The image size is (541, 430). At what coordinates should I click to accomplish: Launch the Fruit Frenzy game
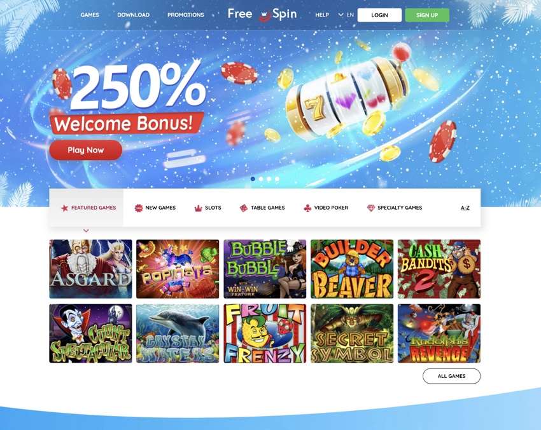(265, 333)
